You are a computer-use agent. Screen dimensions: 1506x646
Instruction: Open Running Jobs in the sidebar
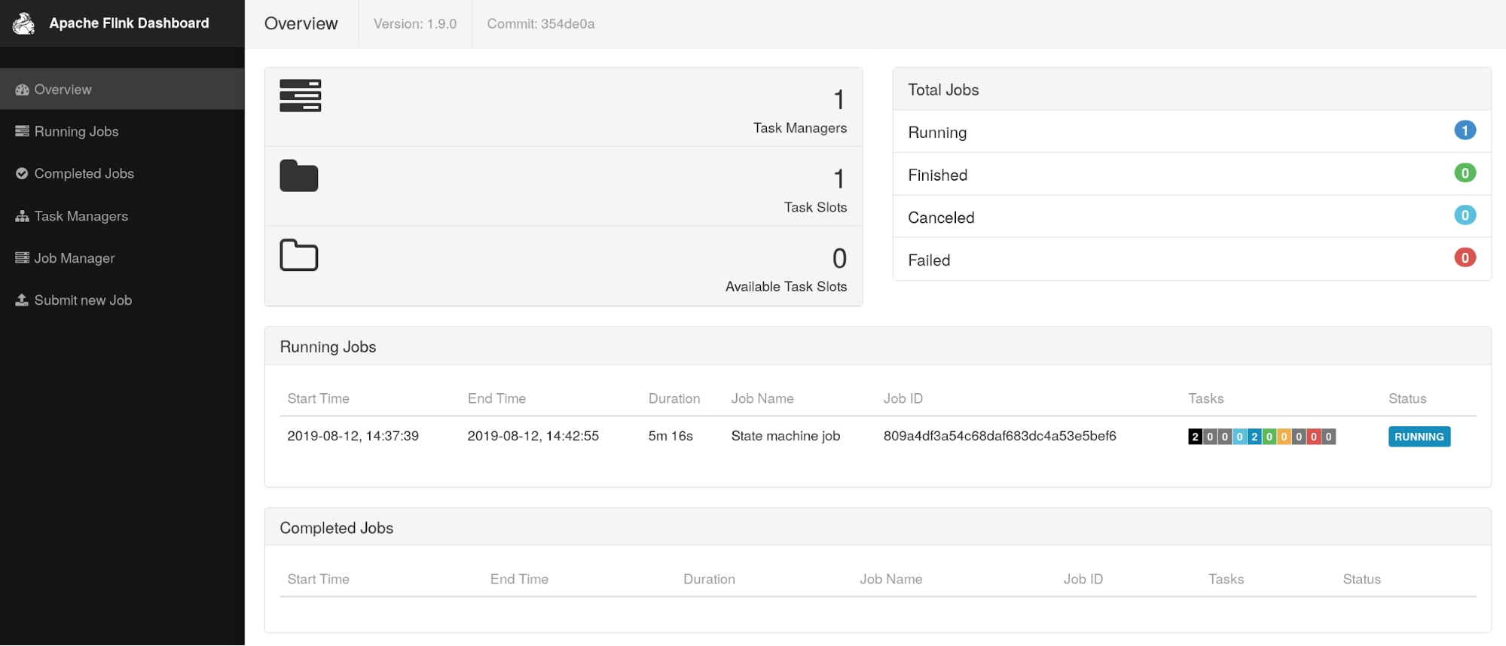point(76,131)
